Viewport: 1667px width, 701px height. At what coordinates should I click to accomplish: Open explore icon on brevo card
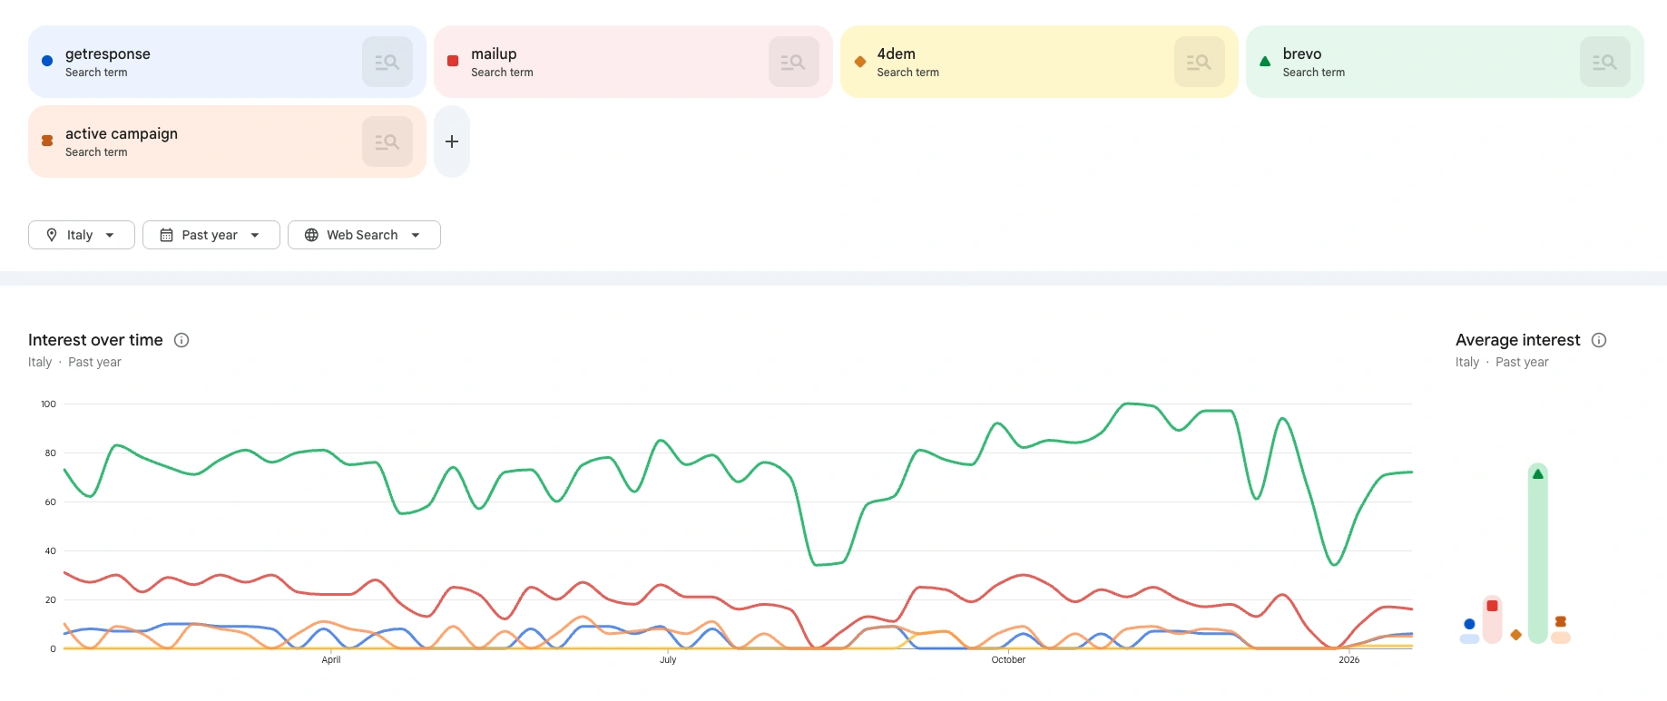[1604, 62]
